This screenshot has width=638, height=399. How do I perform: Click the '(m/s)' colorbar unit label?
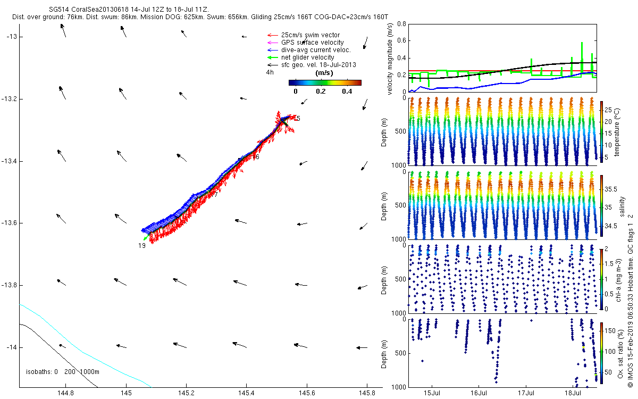[x=324, y=73]
